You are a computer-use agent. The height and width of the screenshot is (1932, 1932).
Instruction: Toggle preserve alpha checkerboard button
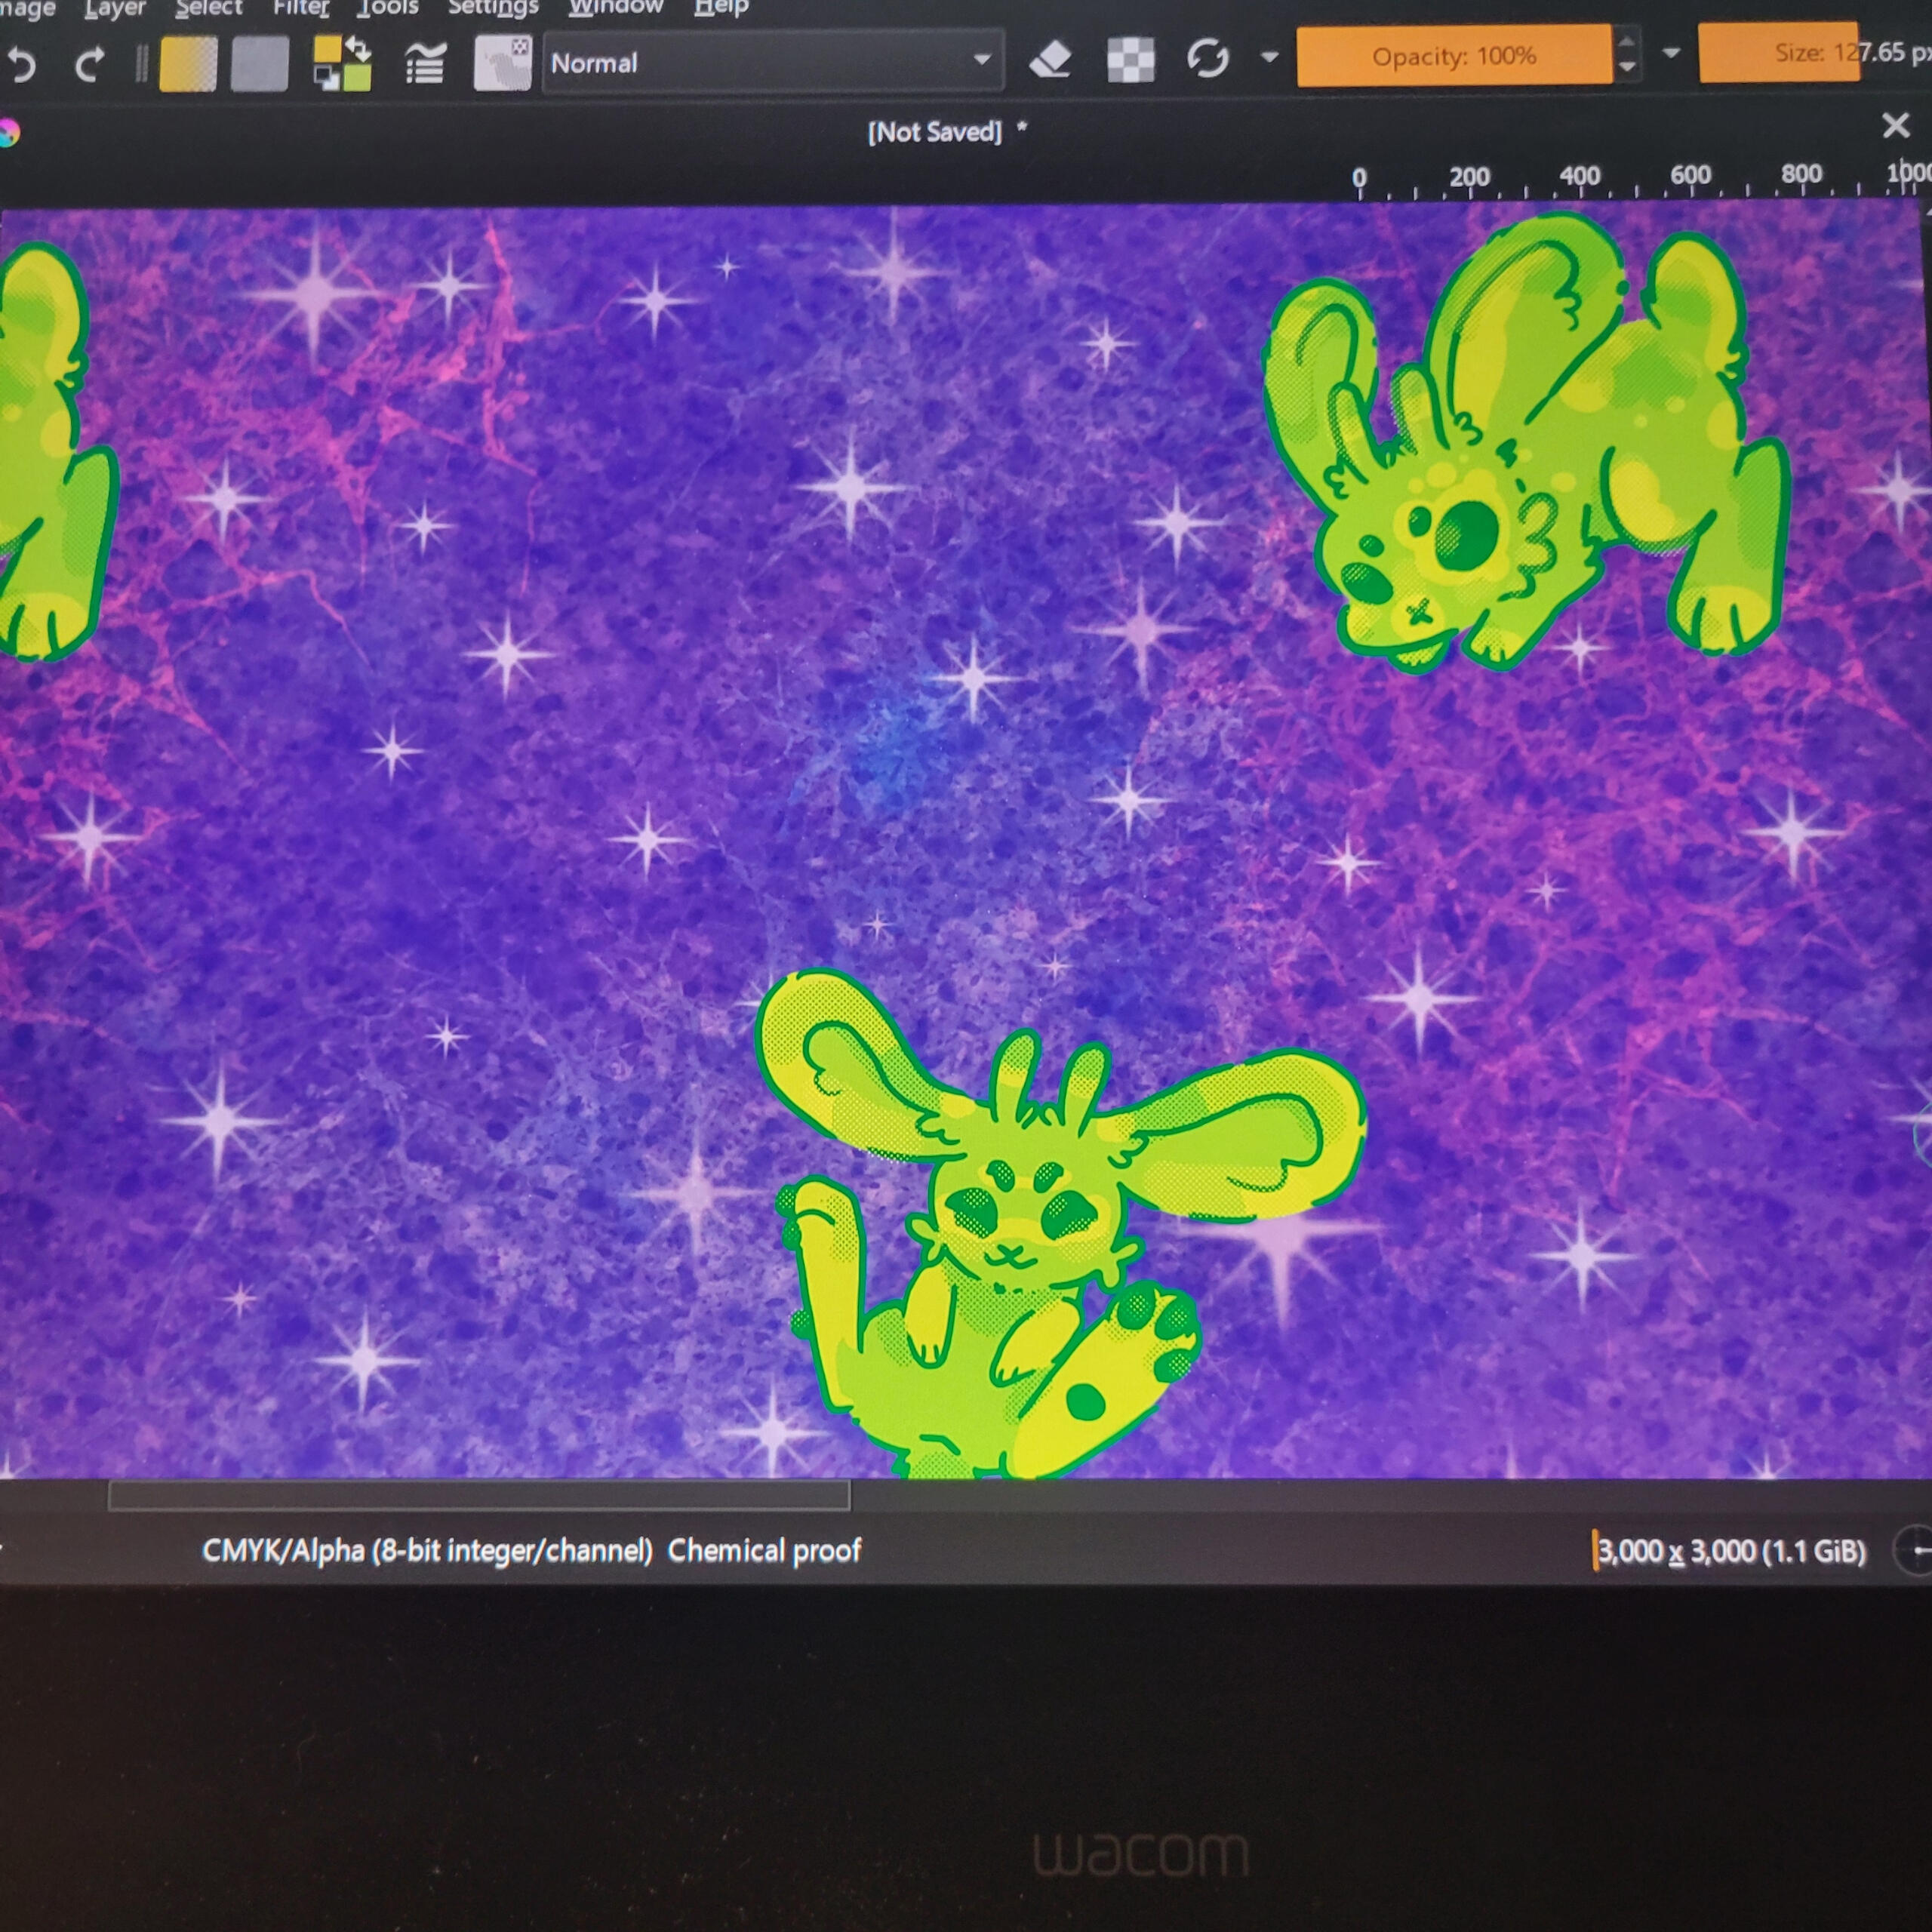tap(1131, 60)
